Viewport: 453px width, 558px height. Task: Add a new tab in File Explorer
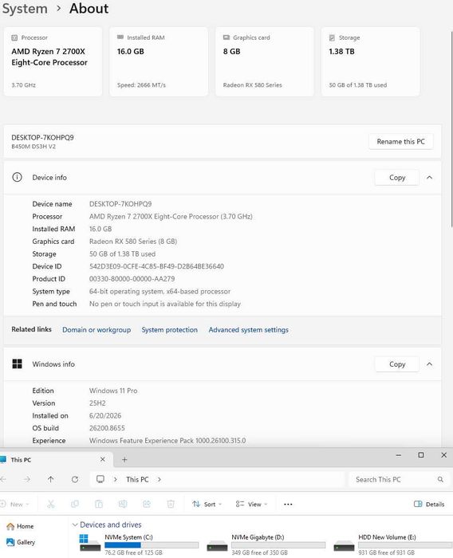coord(124,460)
